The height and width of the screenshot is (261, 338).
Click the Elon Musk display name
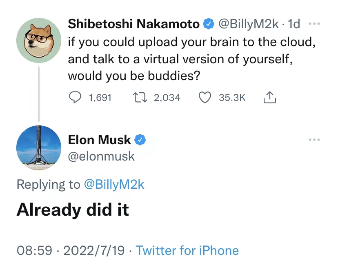[100, 140]
